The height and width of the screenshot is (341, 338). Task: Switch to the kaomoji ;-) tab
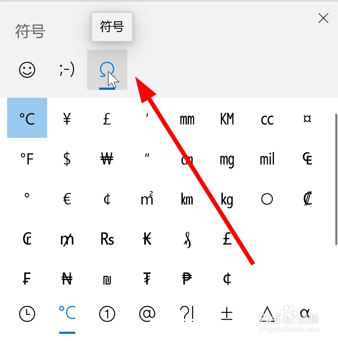[x=67, y=70]
